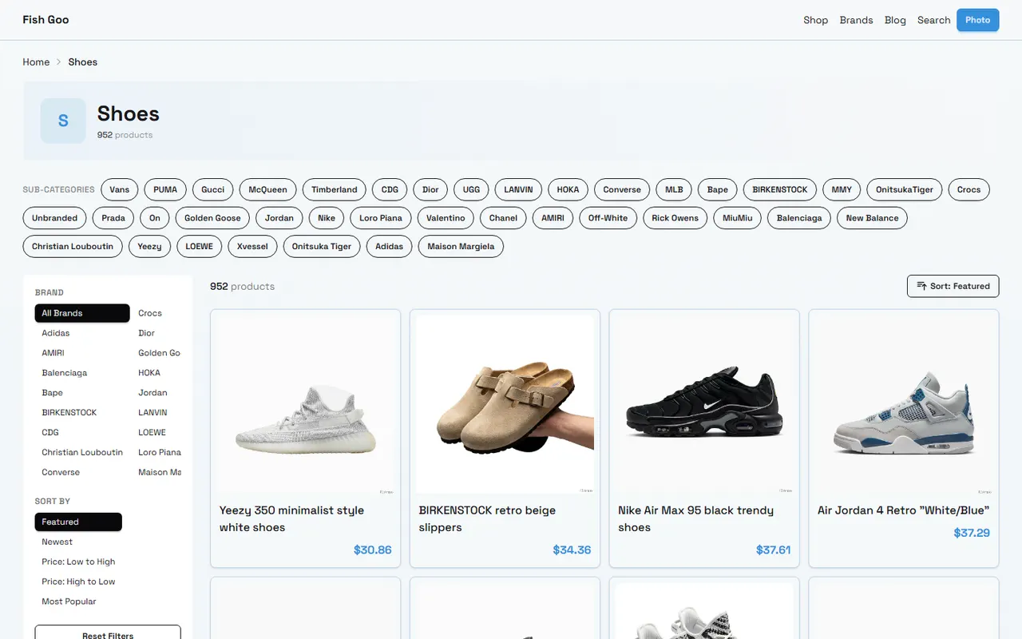Open the Shop menu item
Viewport: 1022px width, 639px height.
tap(815, 20)
